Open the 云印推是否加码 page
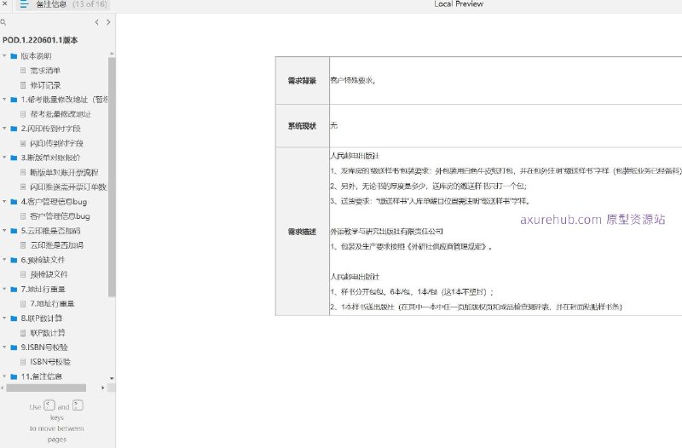 (x=56, y=245)
